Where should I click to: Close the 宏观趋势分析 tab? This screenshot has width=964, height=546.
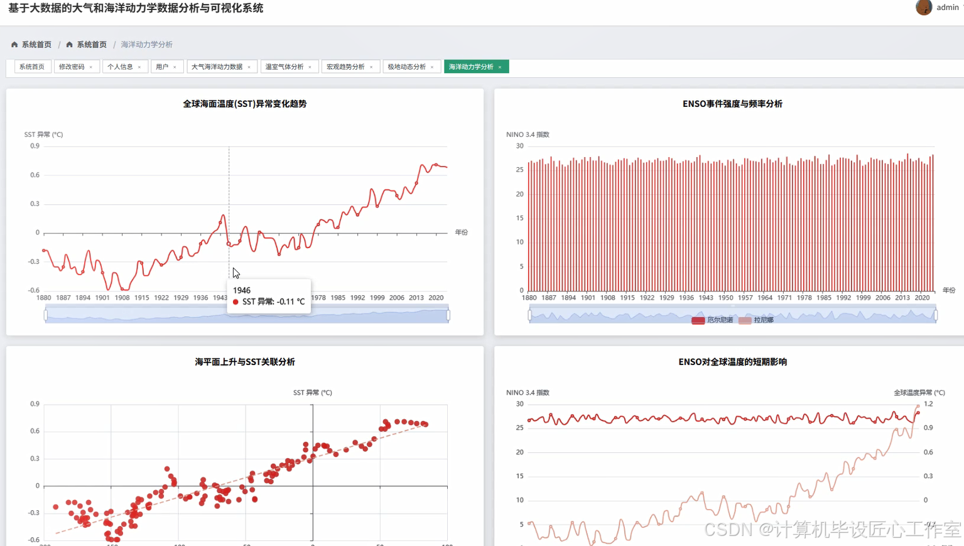pyautogui.click(x=371, y=67)
